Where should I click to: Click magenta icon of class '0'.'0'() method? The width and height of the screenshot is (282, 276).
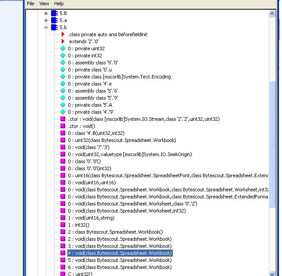(x=63, y=161)
